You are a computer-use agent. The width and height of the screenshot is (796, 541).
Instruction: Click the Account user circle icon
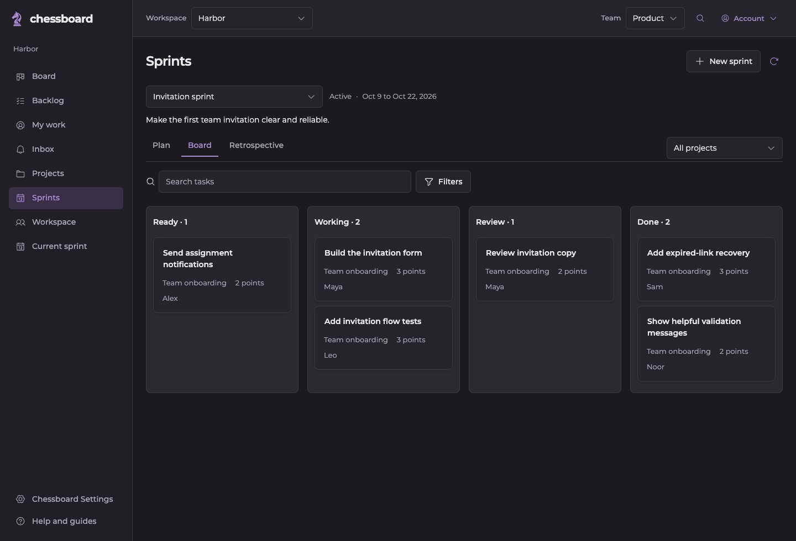tap(725, 18)
